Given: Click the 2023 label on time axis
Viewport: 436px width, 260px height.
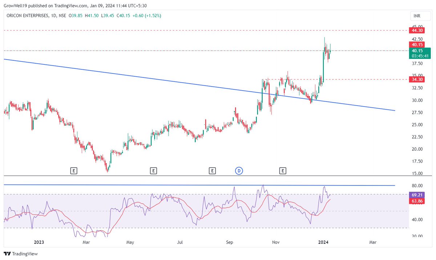Looking at the screenshot, I should click(39, 242).
